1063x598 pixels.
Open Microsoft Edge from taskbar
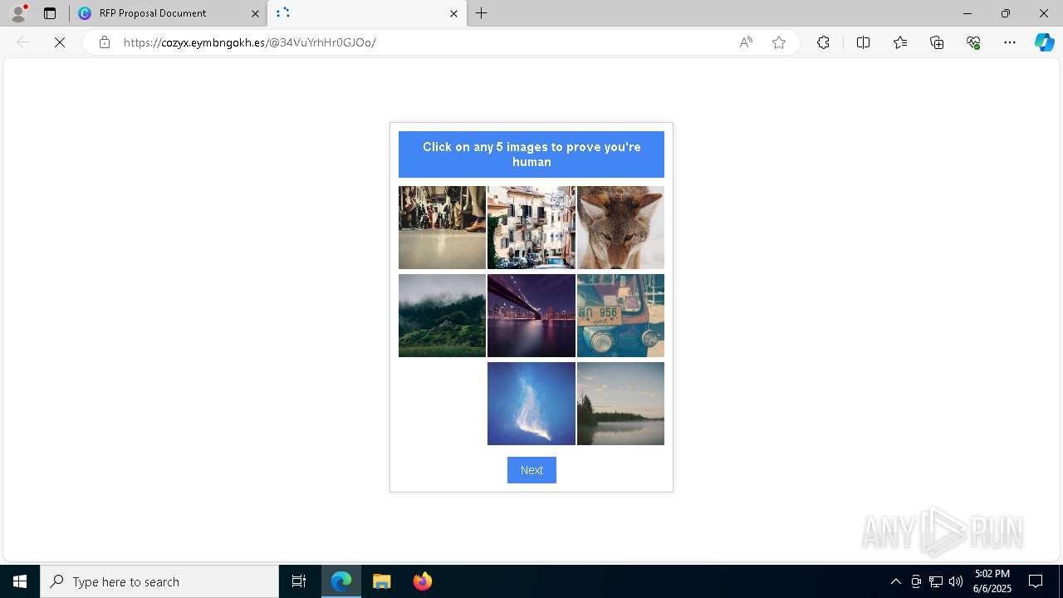(x=341, y=581)
